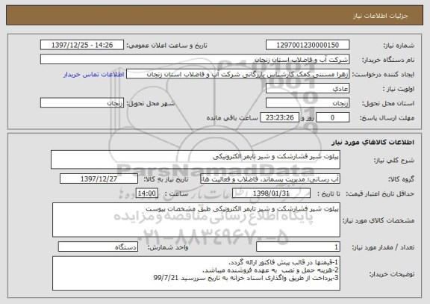Image resolution: width=430 pixels, height=304 pixels.
Task: Click buyer note line 3 mentioning 99/7/21
Action: click(246, 278)
